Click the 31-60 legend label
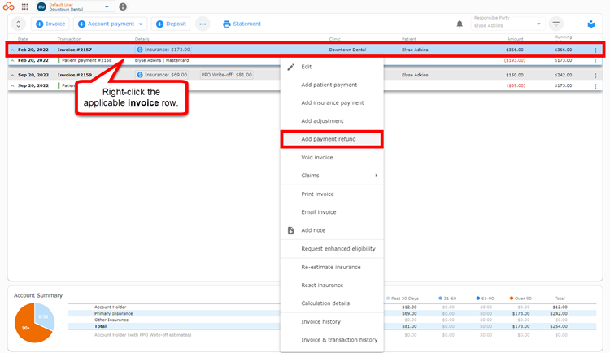610x353 pixels. point(450,299)
